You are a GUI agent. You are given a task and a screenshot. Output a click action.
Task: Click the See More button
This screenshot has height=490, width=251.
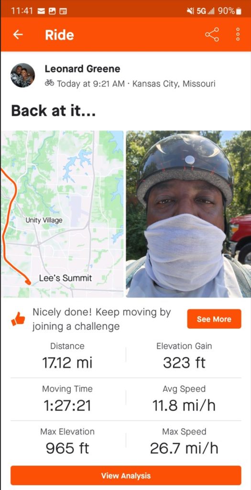point(214,319)
